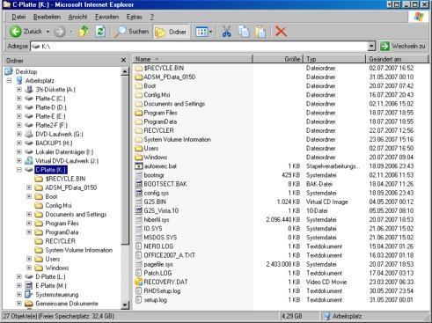Click the green Zurück back button

(x=26, y=32)
